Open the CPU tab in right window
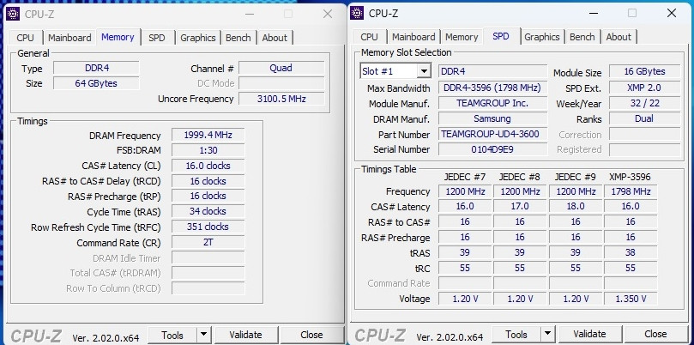 click(369, 37)
